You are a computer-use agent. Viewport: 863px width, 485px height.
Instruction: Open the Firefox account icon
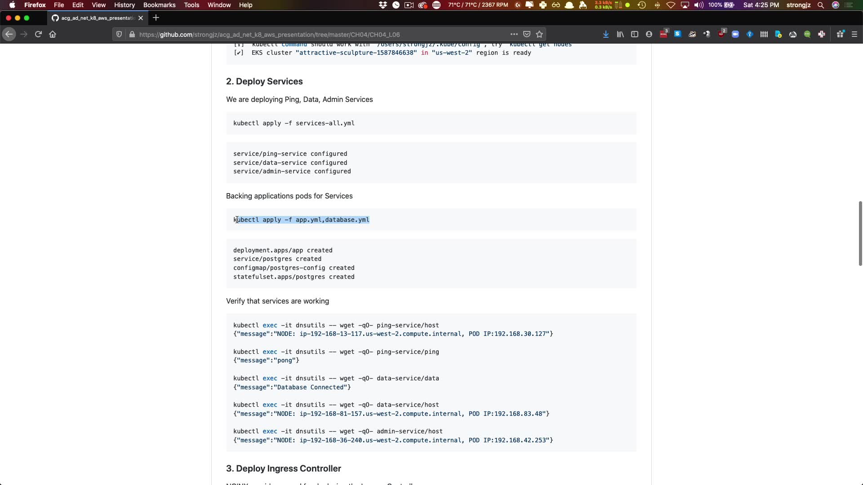pyautogui.click(x=649, y=34)
